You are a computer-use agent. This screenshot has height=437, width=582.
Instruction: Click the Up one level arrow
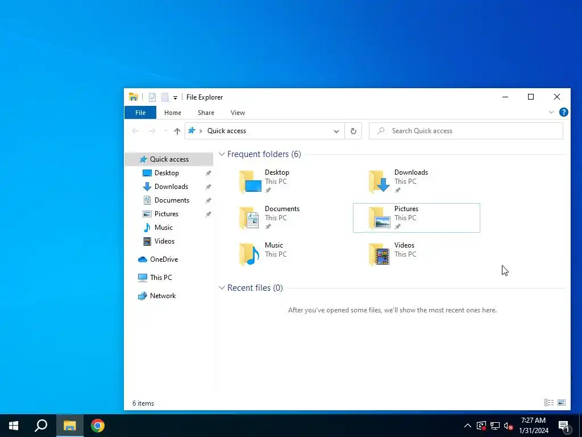(177, 131)
